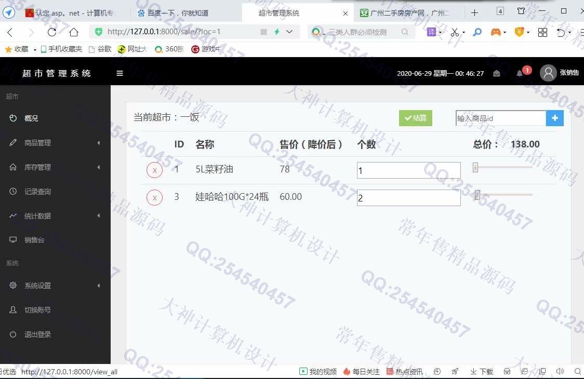This screenshot has height=379, width=584.
Task: Click quantity slider for 5L菜籽油 row
Action: click(502, 168)
